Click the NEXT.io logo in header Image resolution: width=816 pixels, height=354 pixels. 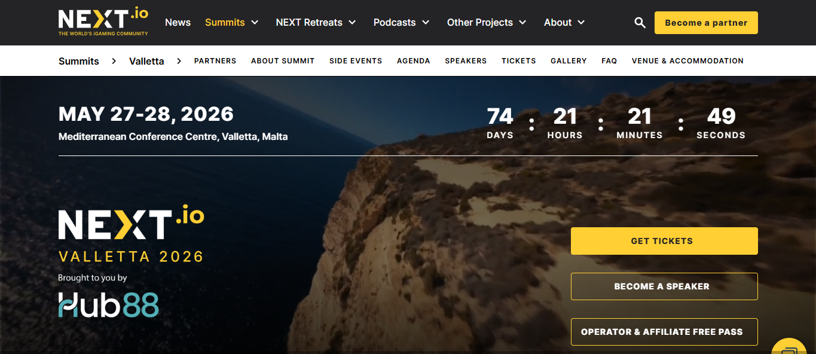[x=103, y=22]
